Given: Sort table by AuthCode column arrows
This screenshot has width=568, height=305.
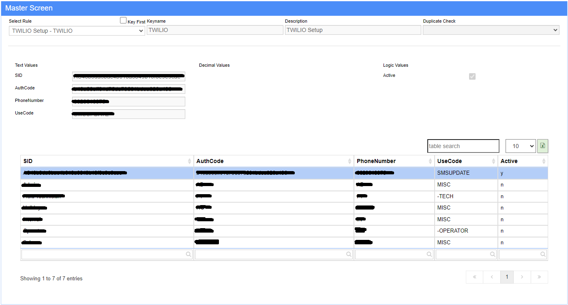Looking at the screenshot, I should tap(349, 161).
